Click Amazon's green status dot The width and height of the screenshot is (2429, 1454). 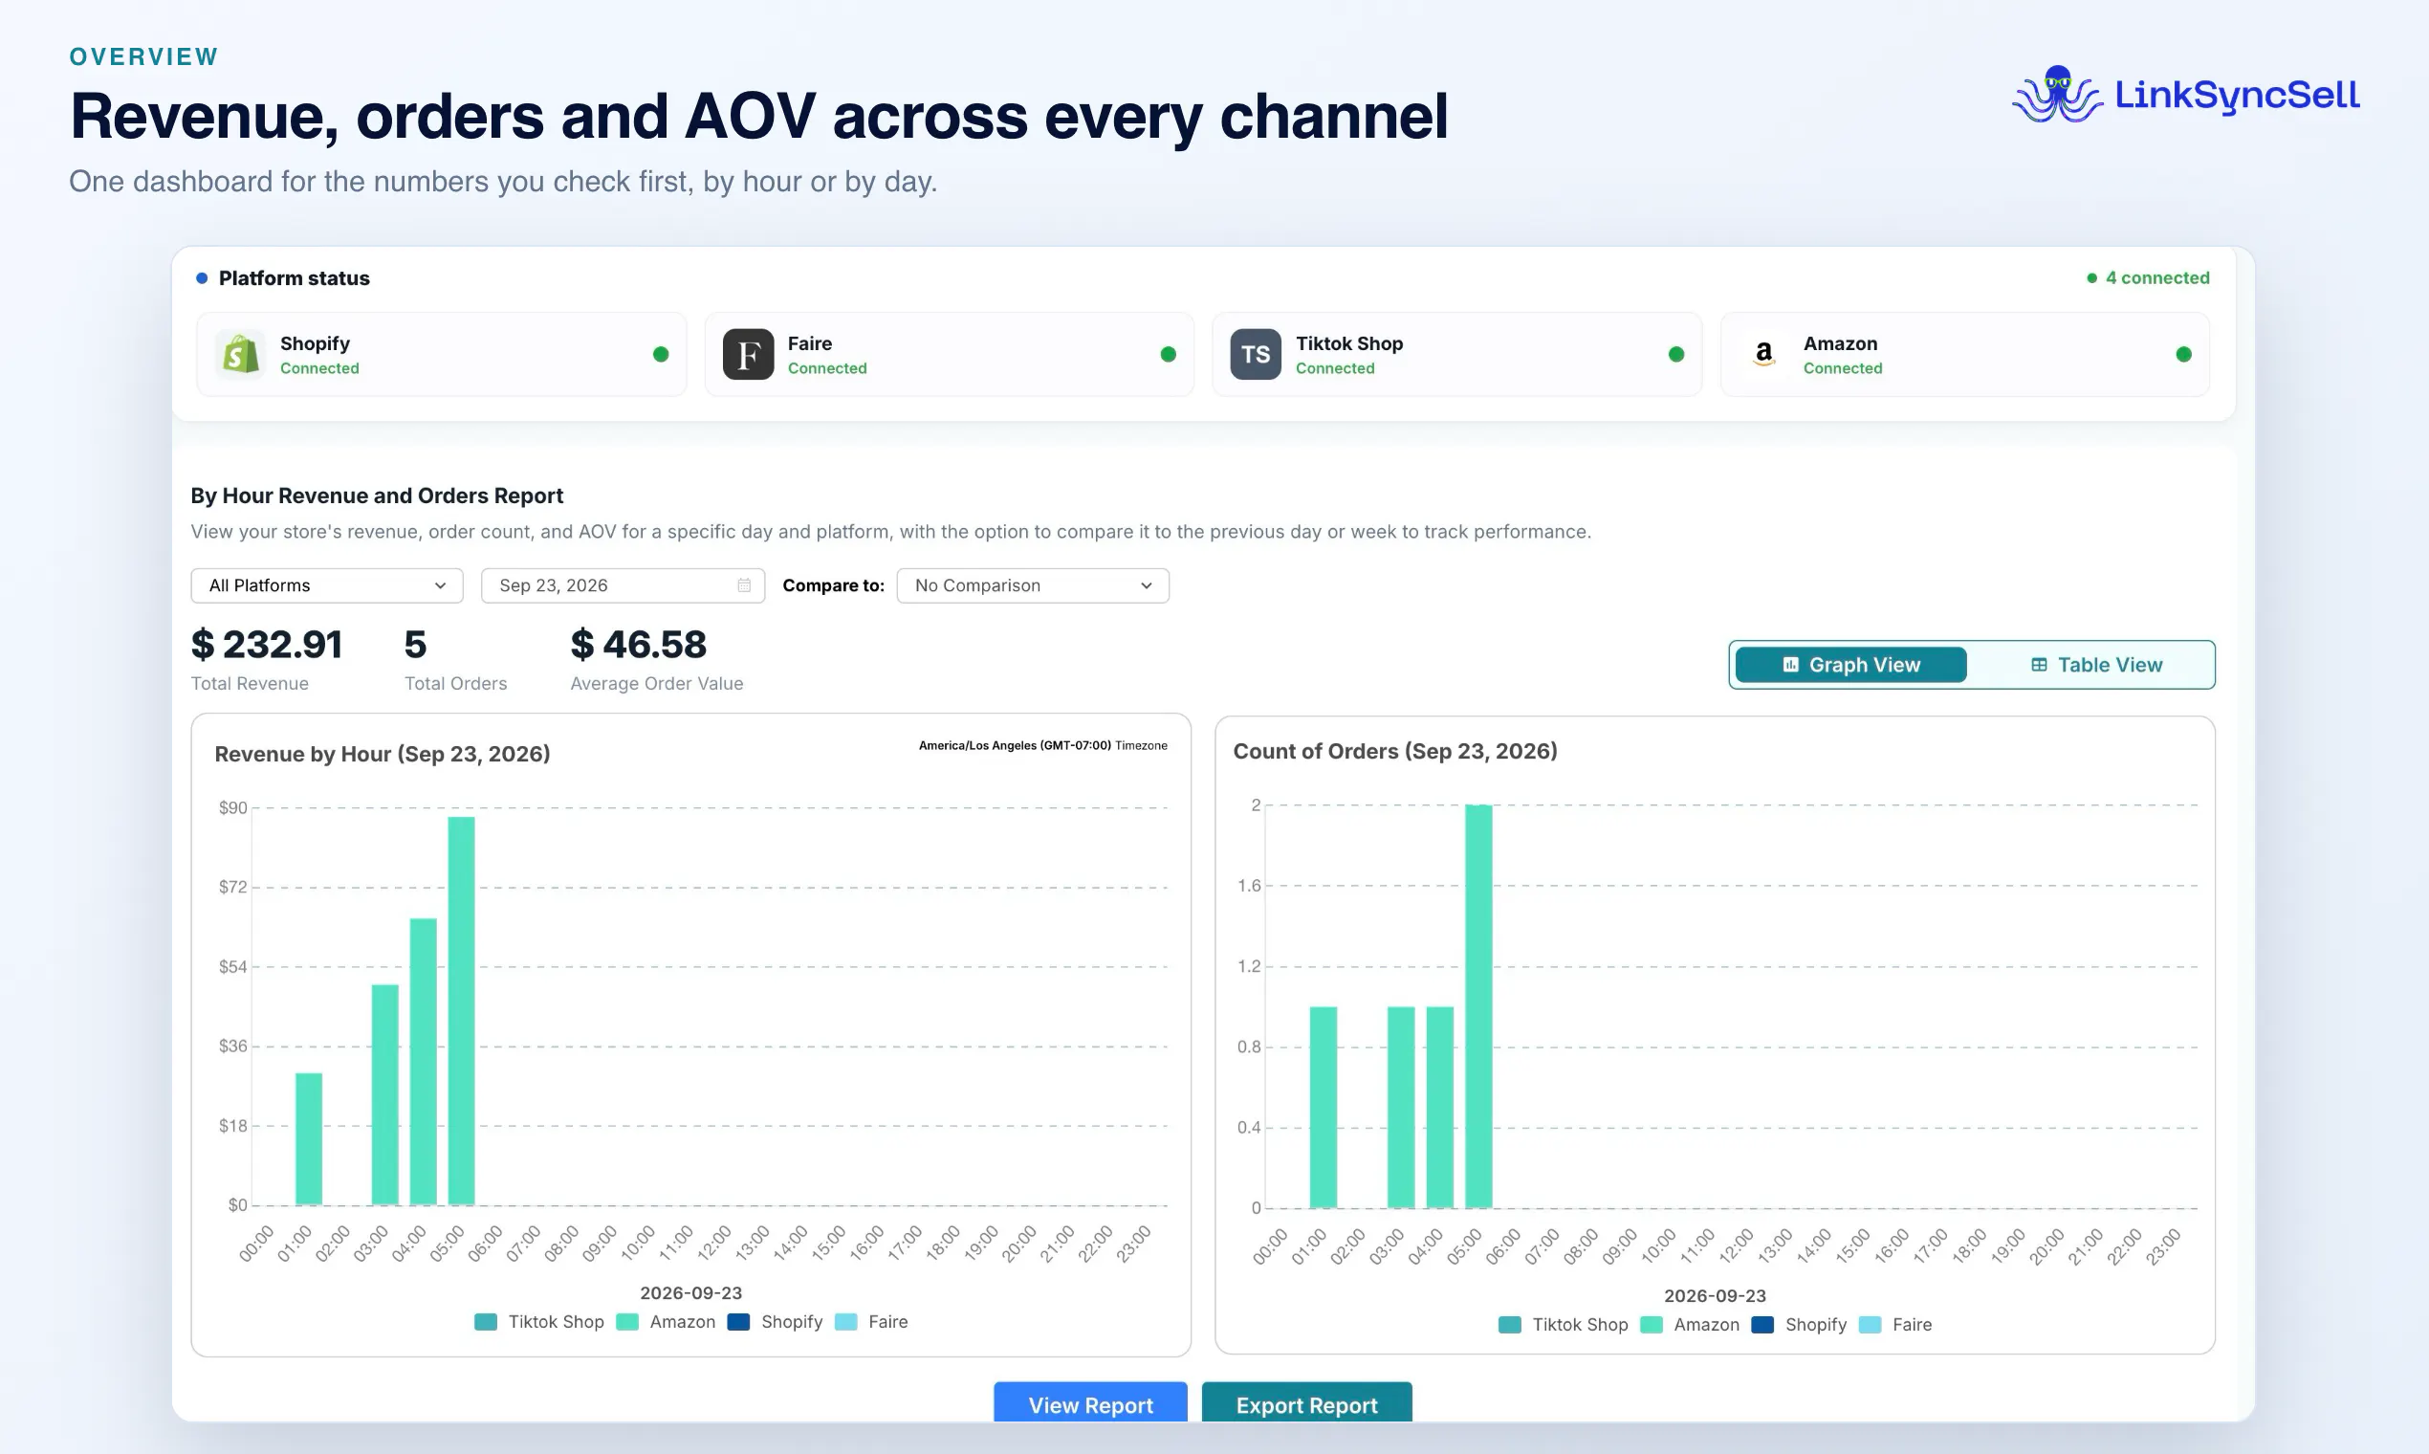2184,354
